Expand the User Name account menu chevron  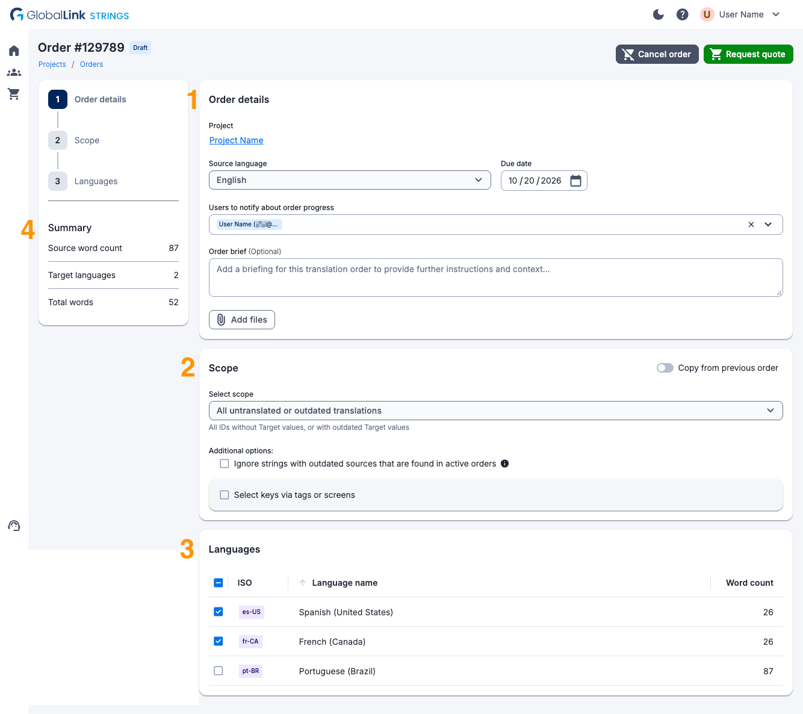776,14
